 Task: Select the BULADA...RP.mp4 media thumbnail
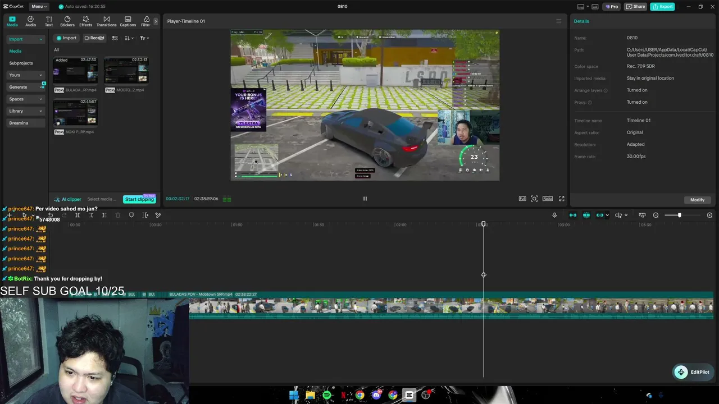pyautogui.click(x=75, y=71)
